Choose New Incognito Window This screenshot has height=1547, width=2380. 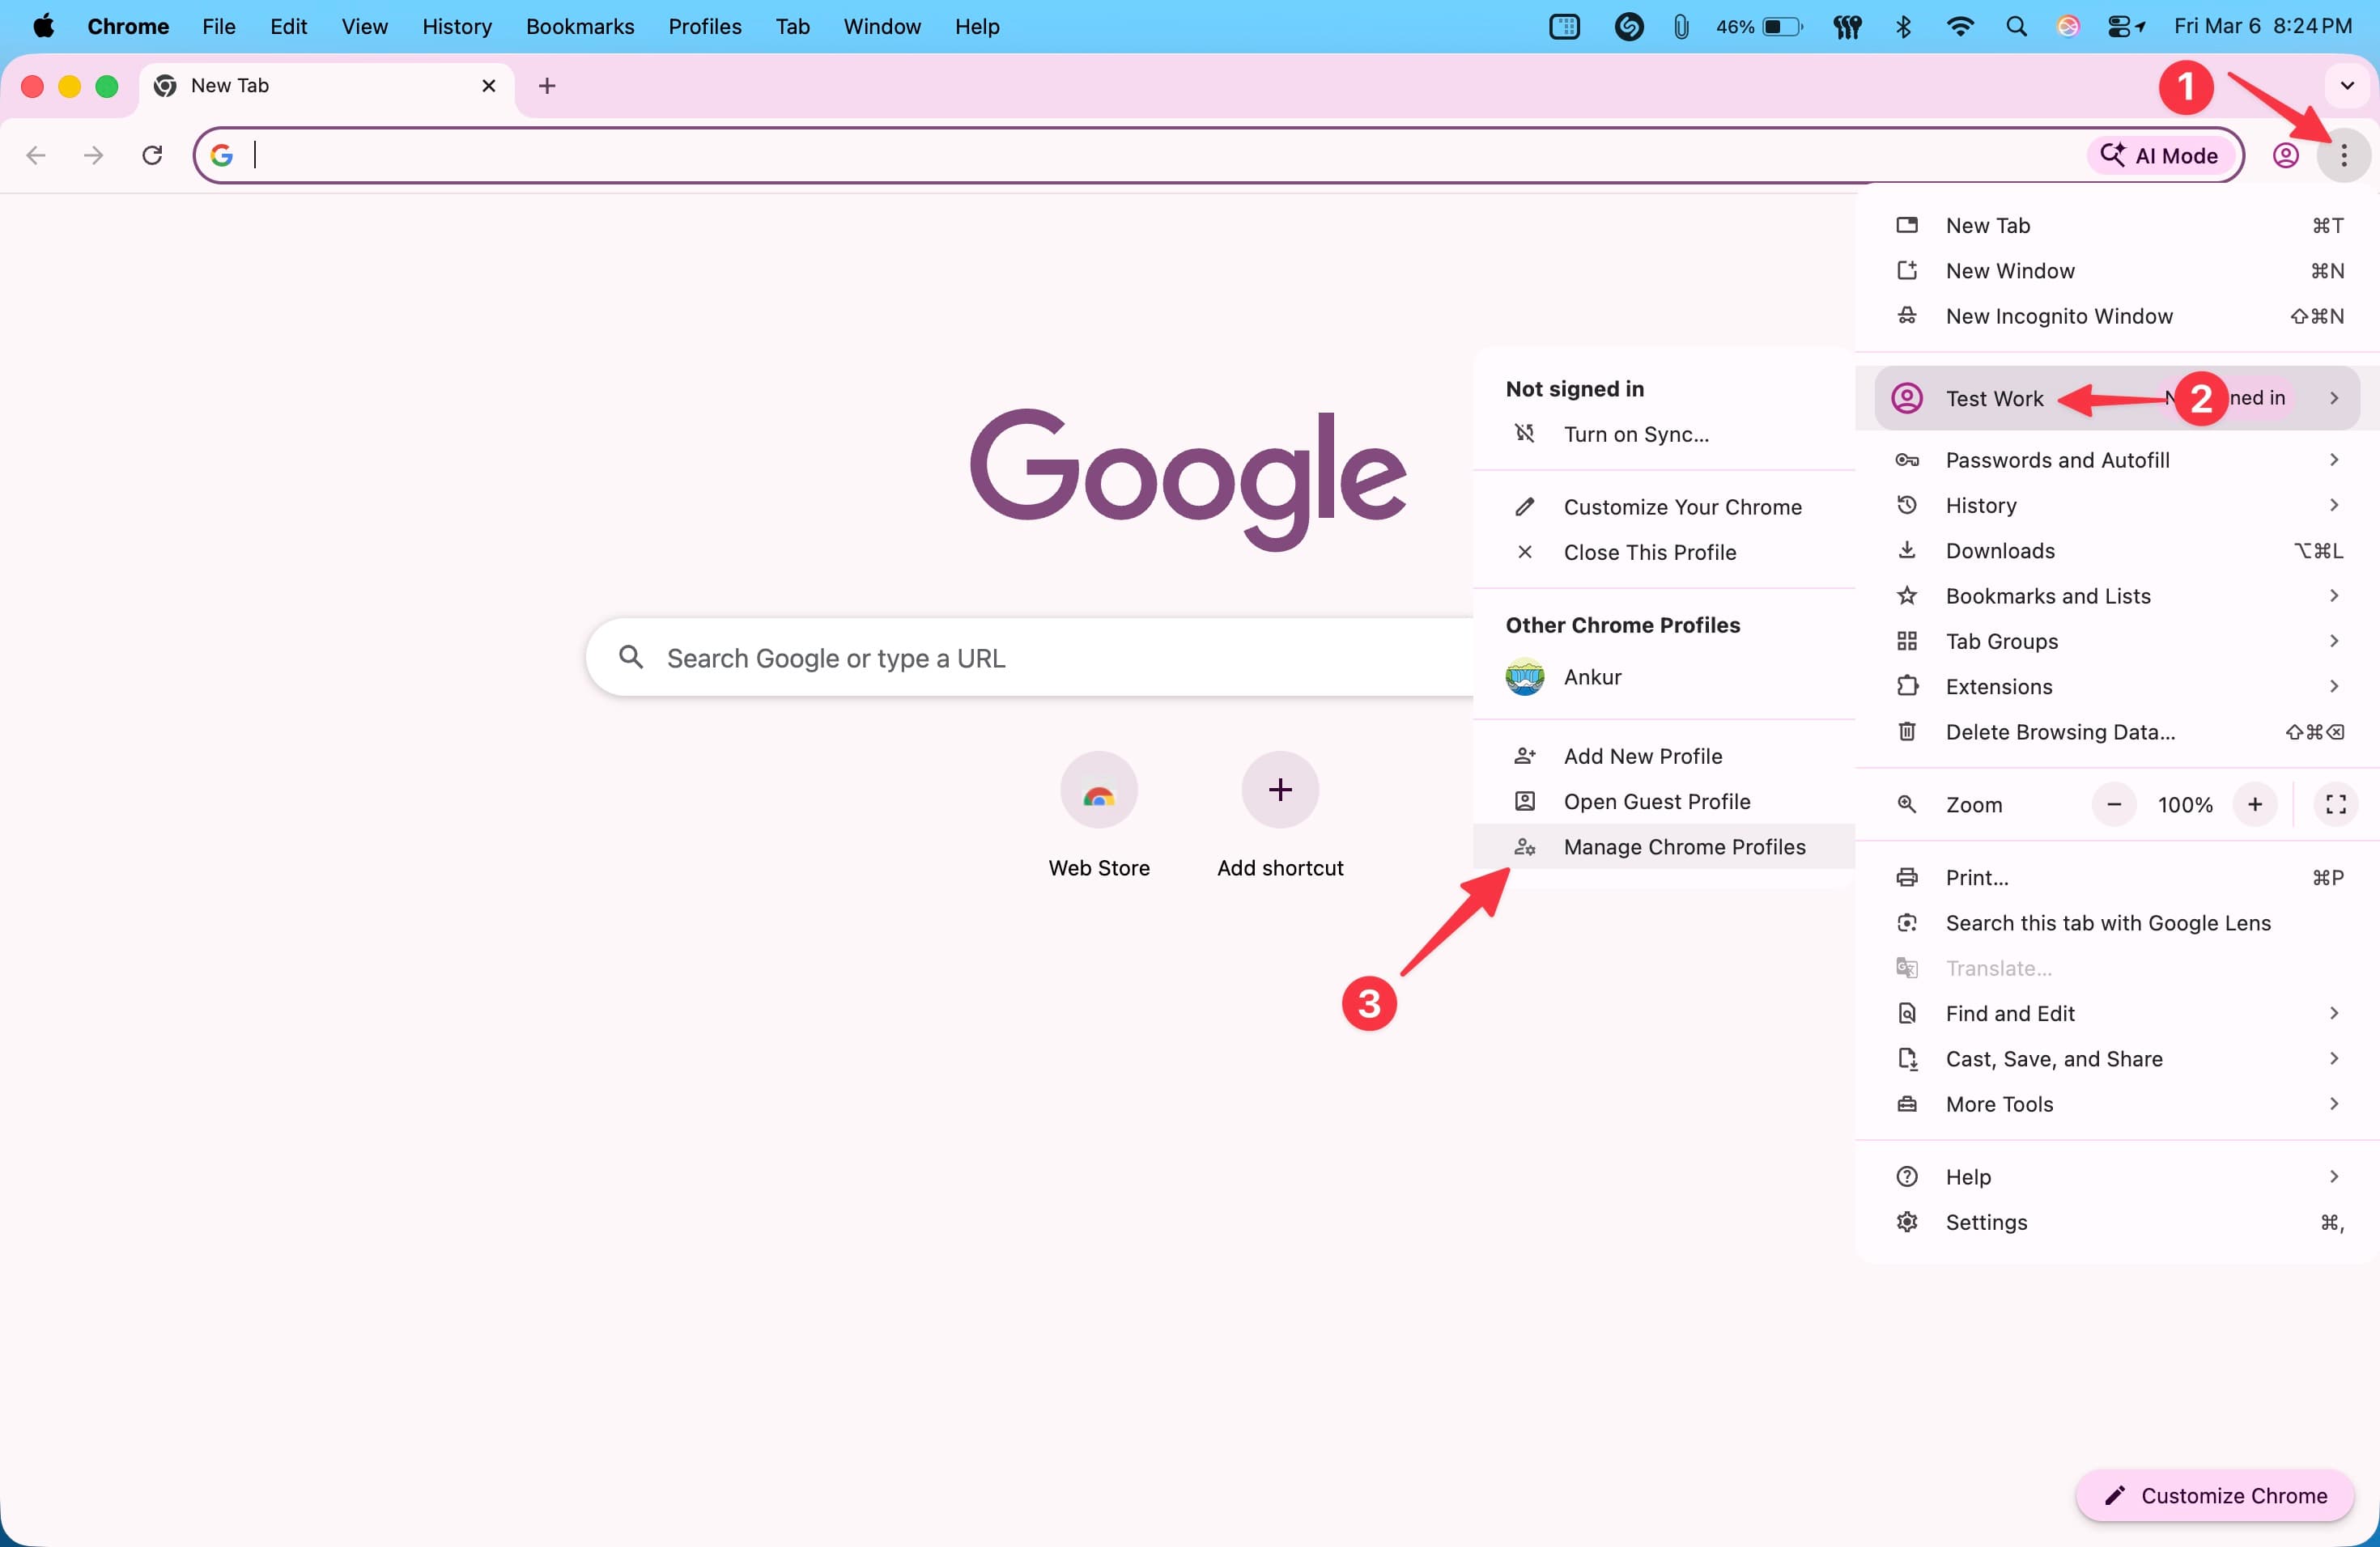(x=2058, y=316)
